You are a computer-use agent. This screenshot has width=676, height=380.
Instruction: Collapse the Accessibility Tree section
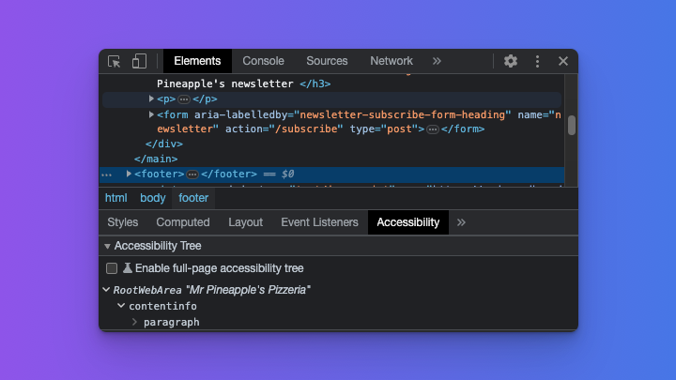point(107,246)
